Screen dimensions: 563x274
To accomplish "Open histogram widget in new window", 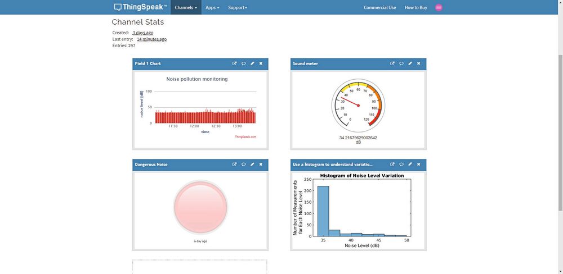I will coord(392,165).
